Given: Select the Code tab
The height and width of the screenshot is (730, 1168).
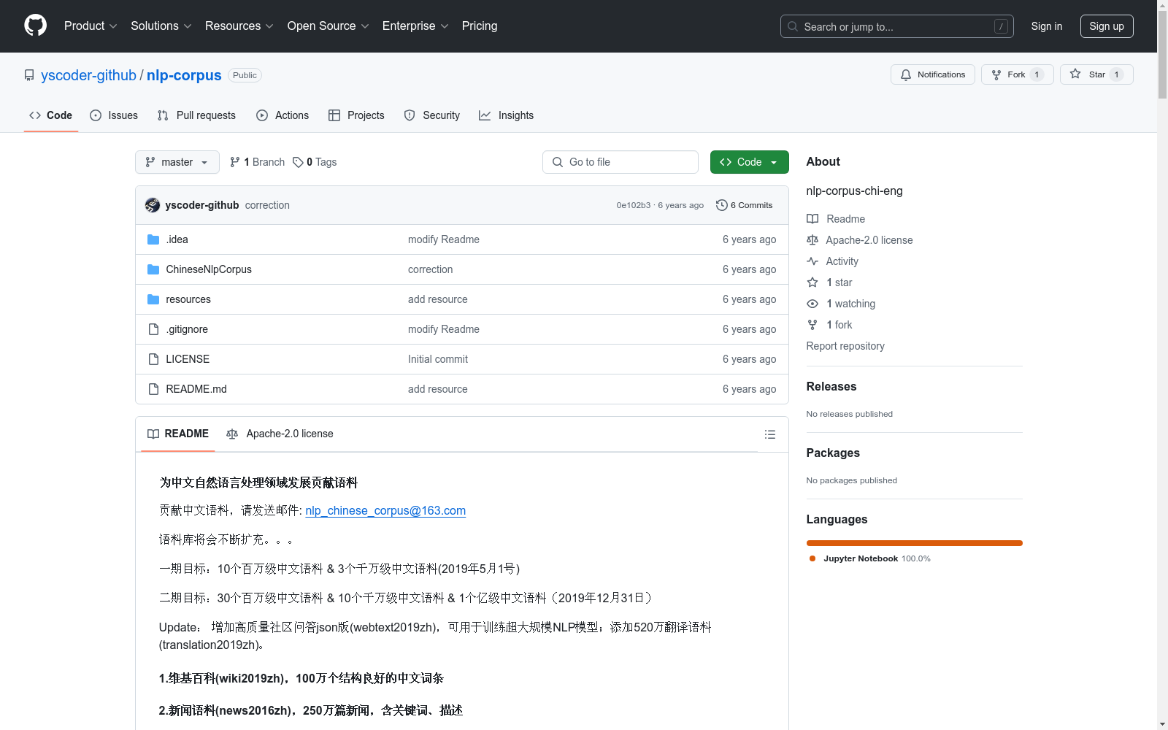Looking at the screenshot, I should click(51, 115).
